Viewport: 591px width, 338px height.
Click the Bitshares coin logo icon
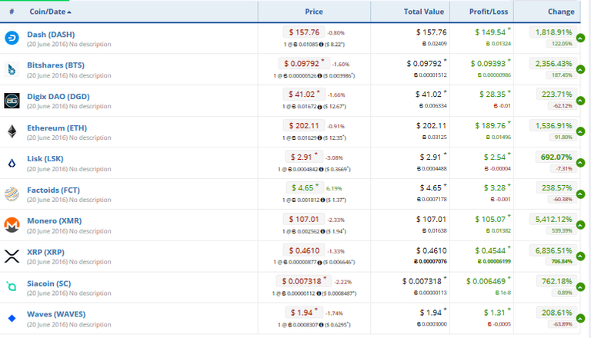coord(12,70)
